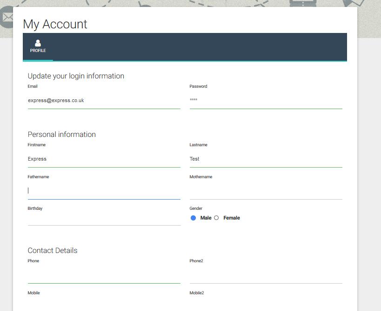Click the Password label

point(198,86)
